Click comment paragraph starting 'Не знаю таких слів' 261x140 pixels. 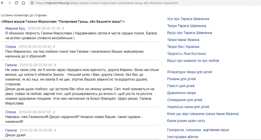point(82,77)
